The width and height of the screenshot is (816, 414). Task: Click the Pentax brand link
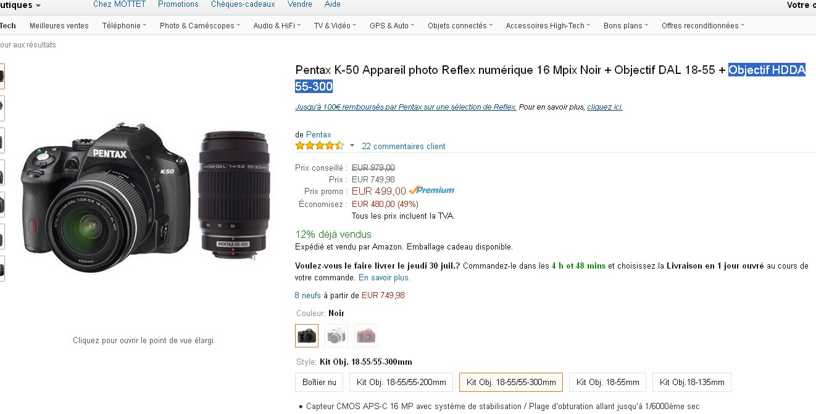click(x=318, y=135)
